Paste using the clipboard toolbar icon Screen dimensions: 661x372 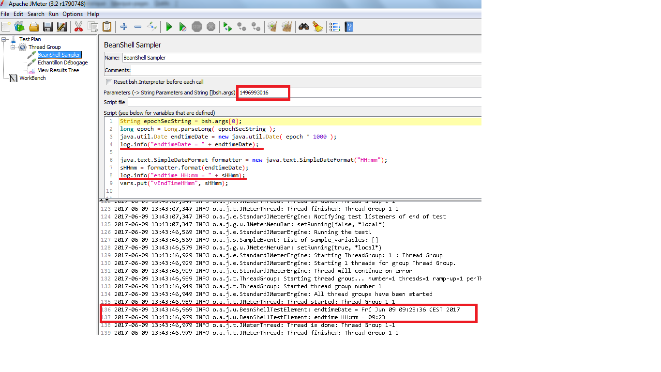tap(107, 27)
